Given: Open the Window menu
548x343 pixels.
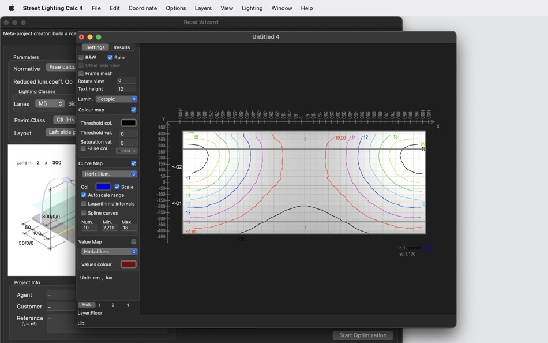Looking at the screenshot, I should click(x=281, y=8).
